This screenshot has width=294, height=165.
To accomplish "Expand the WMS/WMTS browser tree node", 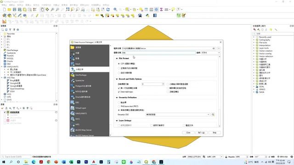I will tap(2, 66).
